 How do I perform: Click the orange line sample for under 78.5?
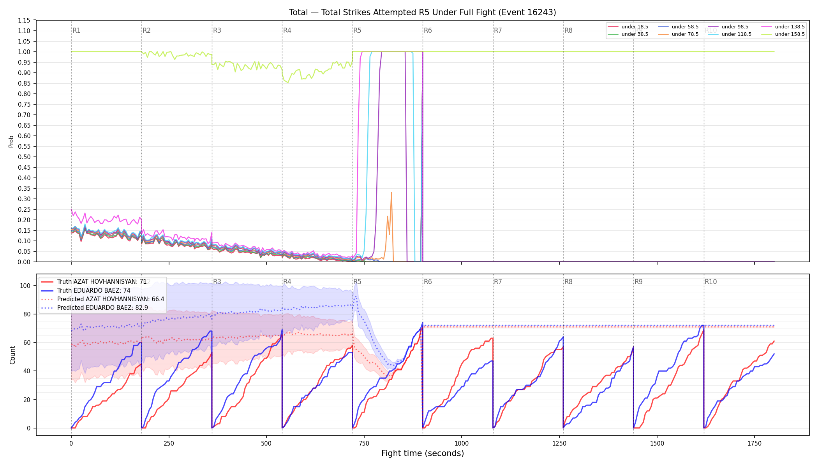(x=663, y=34)
